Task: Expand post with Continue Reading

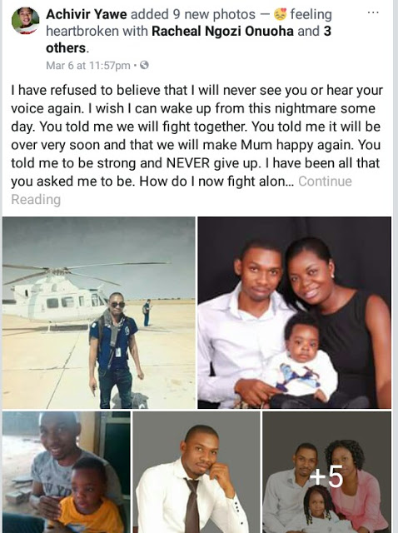Action: [x=182, y=191]
